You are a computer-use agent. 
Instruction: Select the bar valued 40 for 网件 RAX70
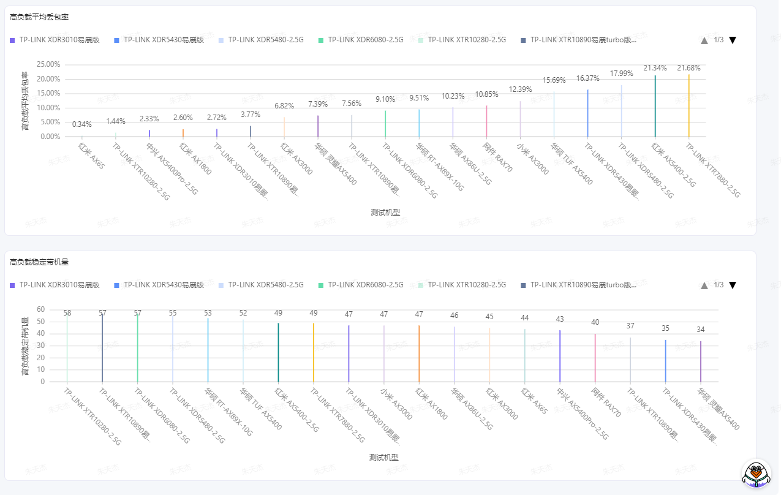pos(595,358)
